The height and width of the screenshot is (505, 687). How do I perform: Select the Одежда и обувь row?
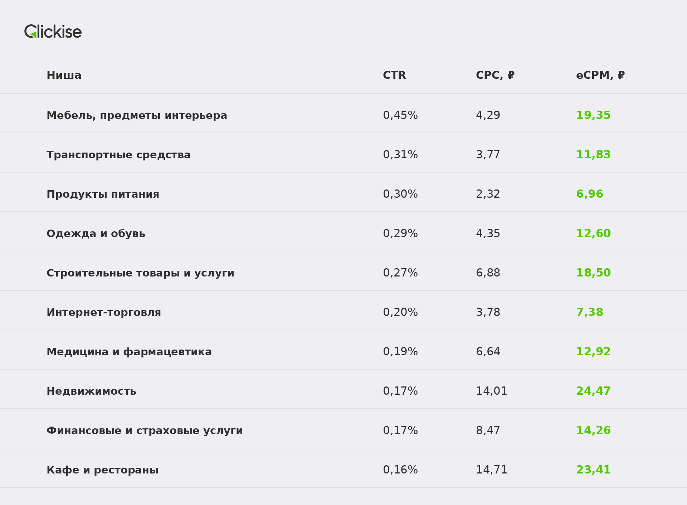pos(343,231)
